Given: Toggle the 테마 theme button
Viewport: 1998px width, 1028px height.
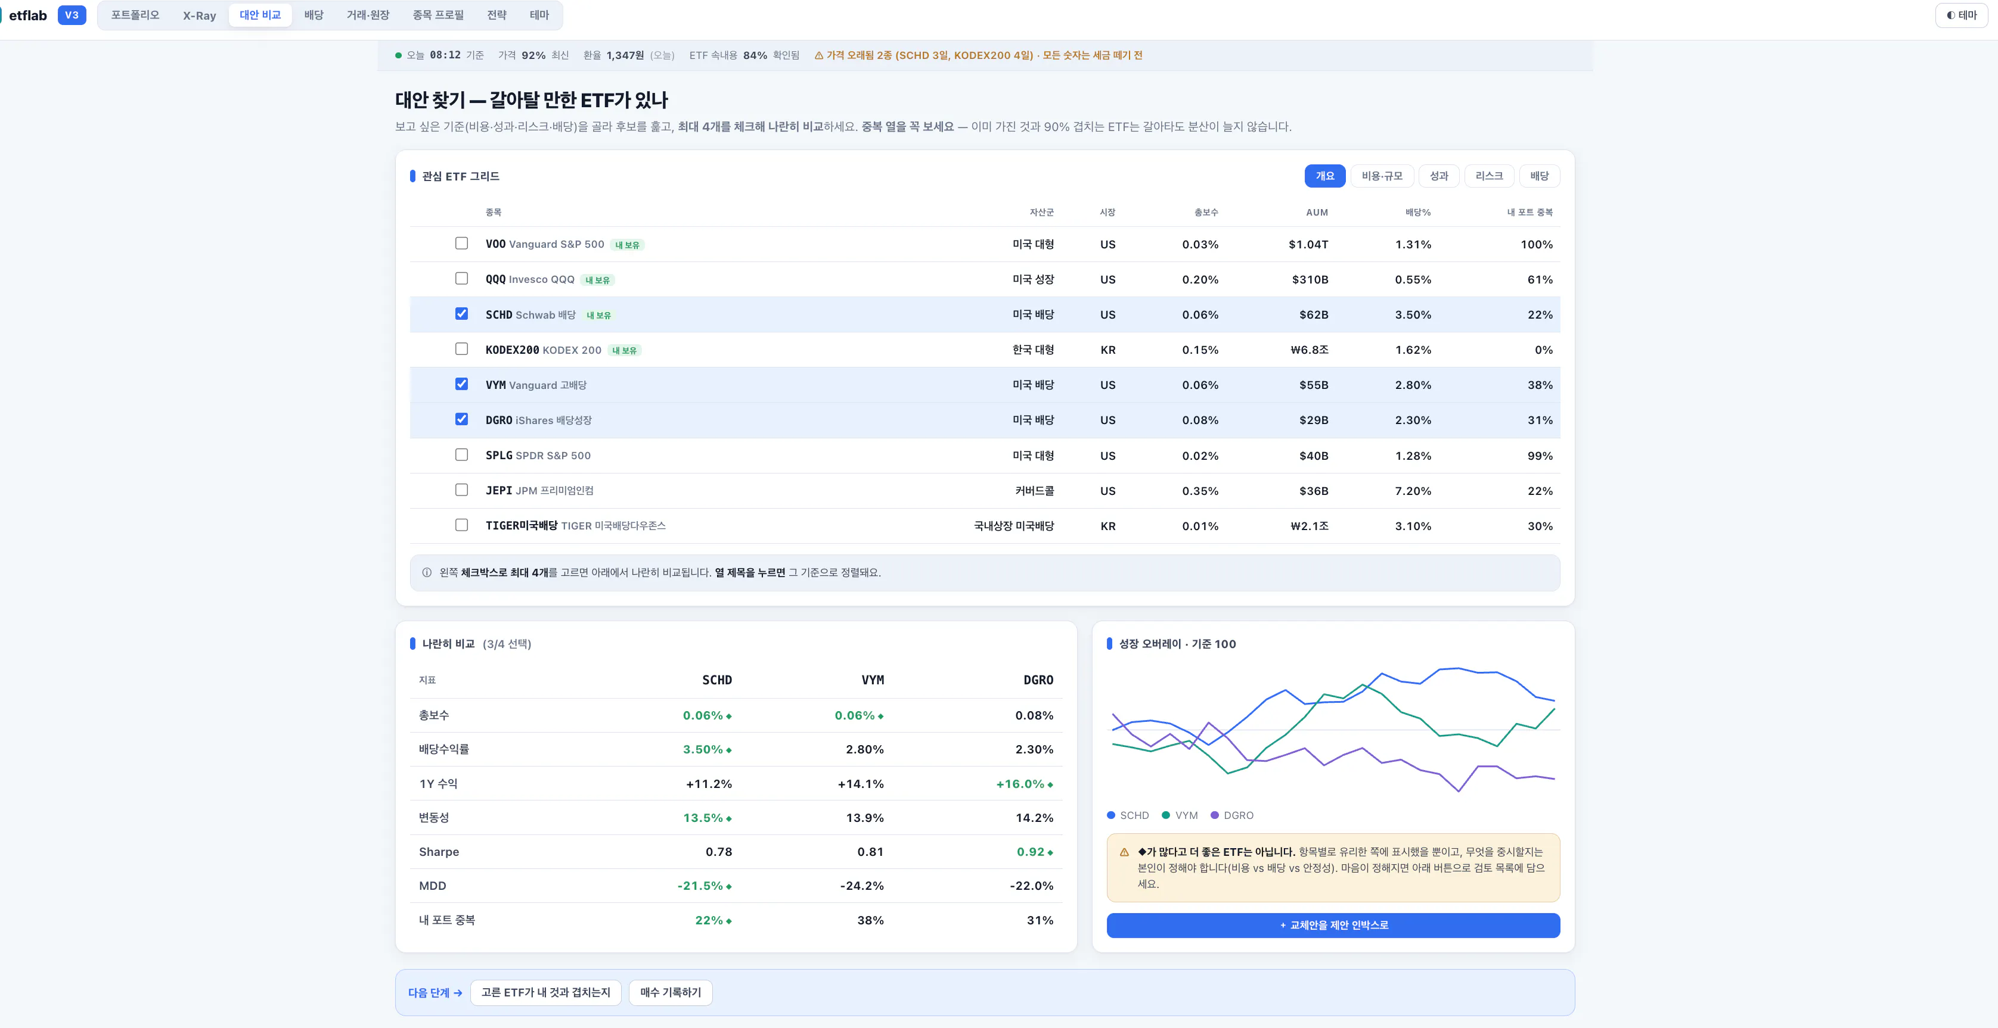Looking at the screenshot, I should [x=1962, y=15].
